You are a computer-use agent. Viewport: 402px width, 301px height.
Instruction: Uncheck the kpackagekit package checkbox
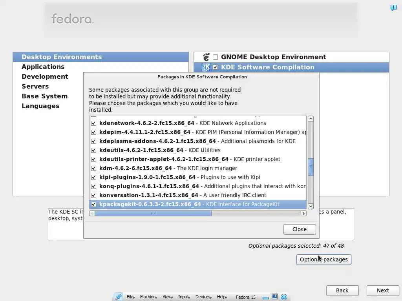pyautogui.click(x=93, y=204)
